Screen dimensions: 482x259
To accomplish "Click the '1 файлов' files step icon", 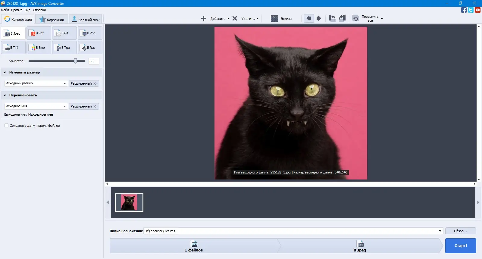I will point(194,244).
